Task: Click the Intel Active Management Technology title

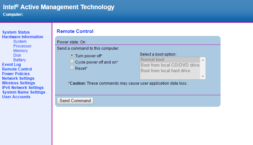Action: (x=59, y=7)
